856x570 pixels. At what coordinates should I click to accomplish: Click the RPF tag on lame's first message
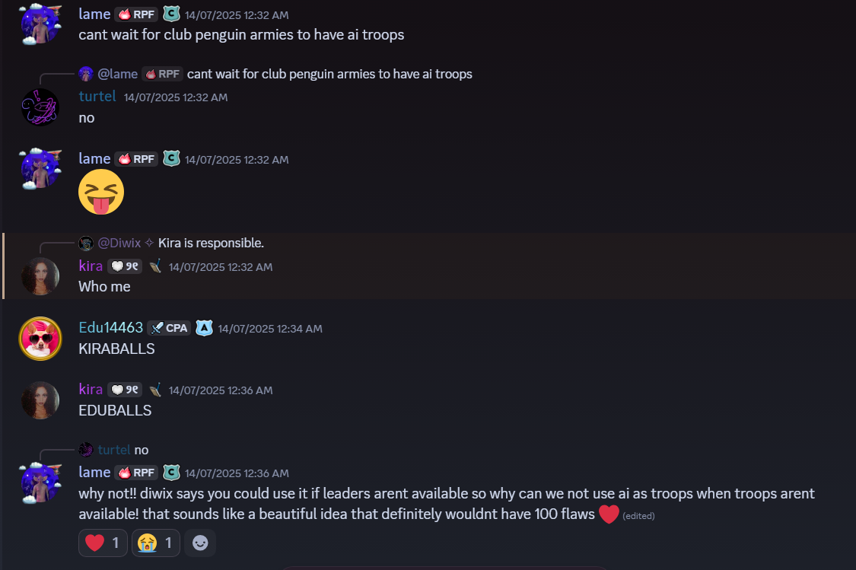136,14
